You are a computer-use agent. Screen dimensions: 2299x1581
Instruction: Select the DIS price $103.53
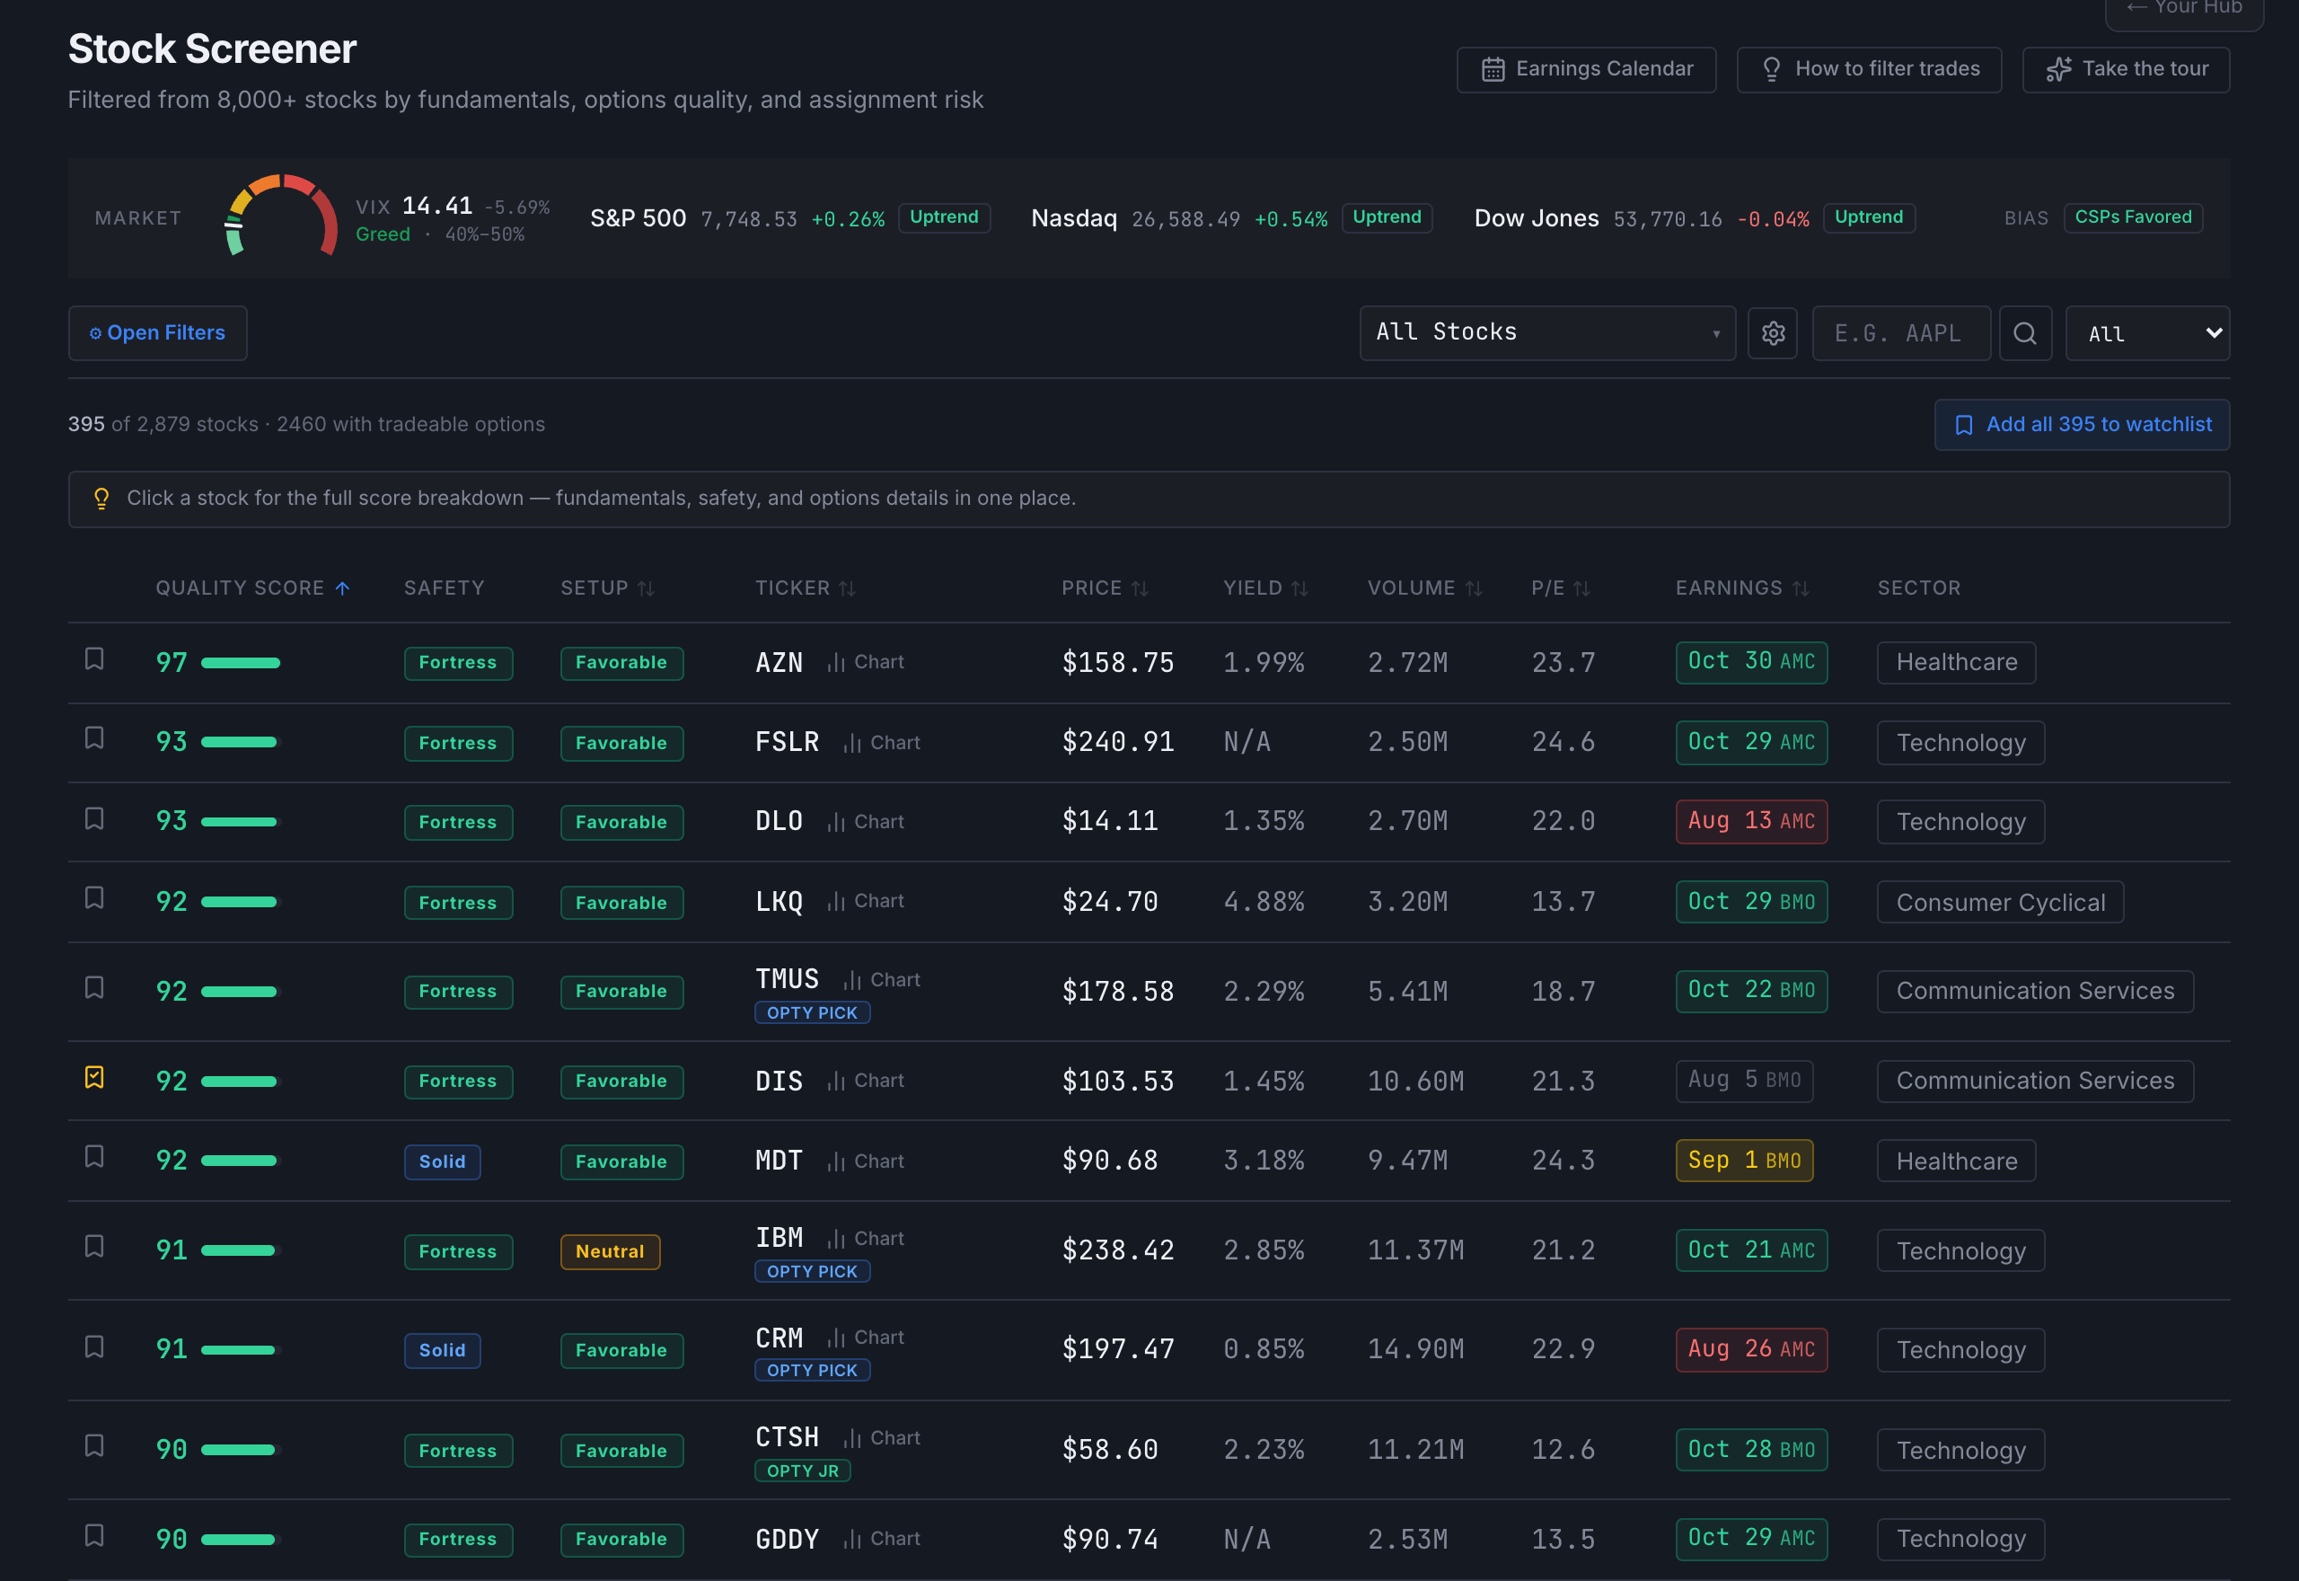(x=1118, y=1081)
